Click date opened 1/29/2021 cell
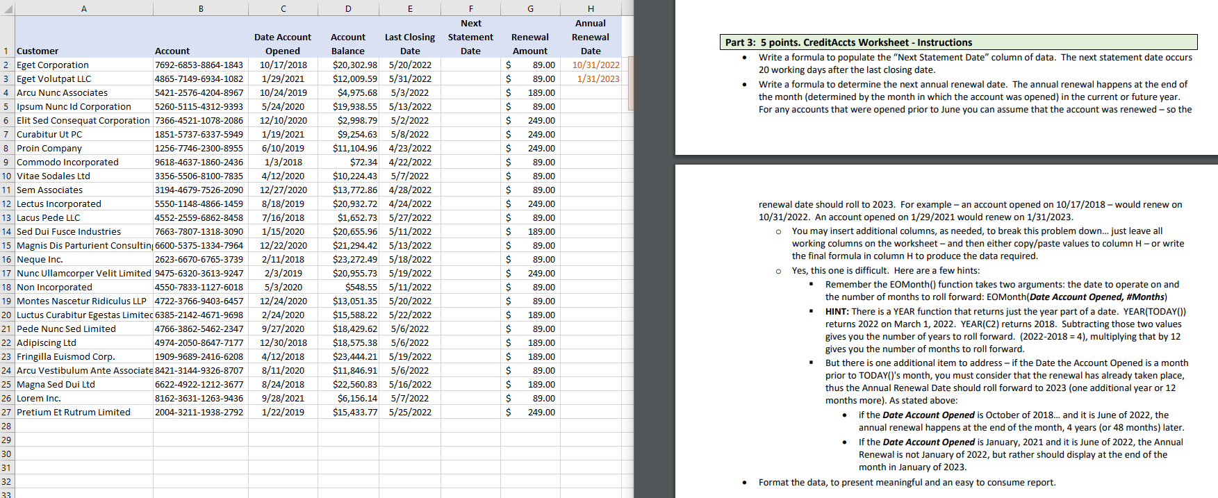 [x=283, y=78]
